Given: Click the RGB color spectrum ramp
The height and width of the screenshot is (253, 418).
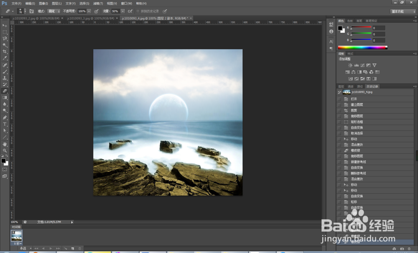Looking at the screenshot, I should click(362, 48).
